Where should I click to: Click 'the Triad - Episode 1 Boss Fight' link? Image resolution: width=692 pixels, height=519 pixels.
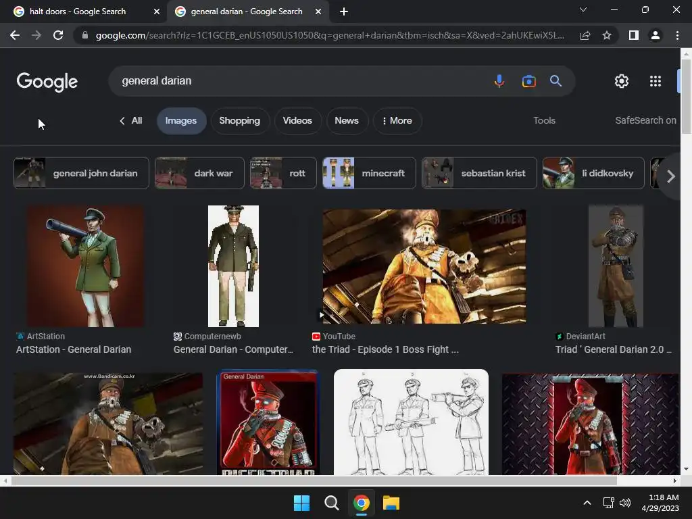(x=385, y=349)
